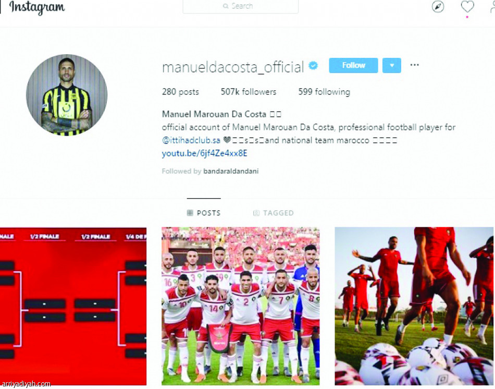Viewport: 495px width, 389px height.
Task: Click the Search input field
Action: pos(241,6)
